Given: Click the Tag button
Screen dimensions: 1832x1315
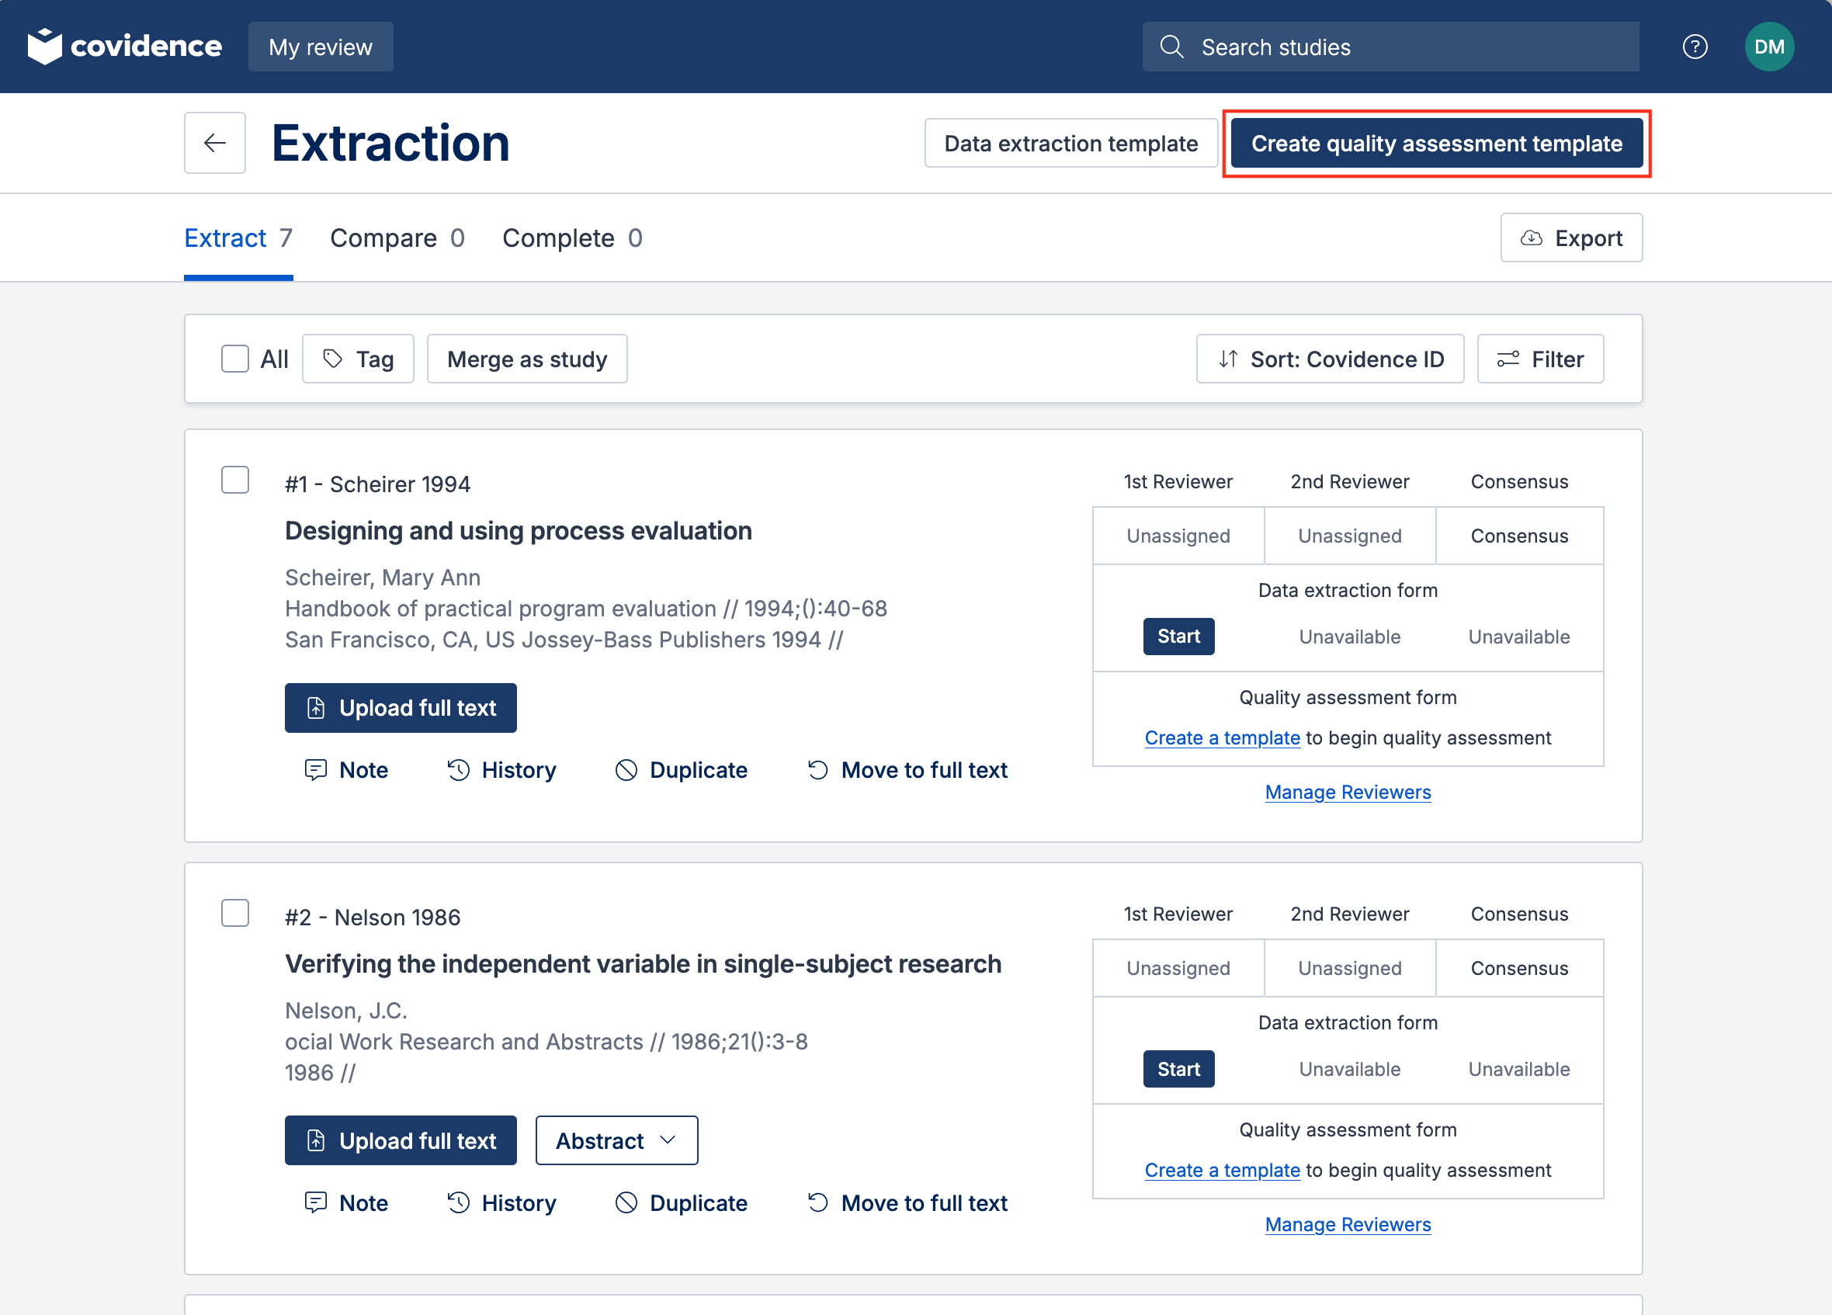Looking at the screenshot, I should click(358, 359).
